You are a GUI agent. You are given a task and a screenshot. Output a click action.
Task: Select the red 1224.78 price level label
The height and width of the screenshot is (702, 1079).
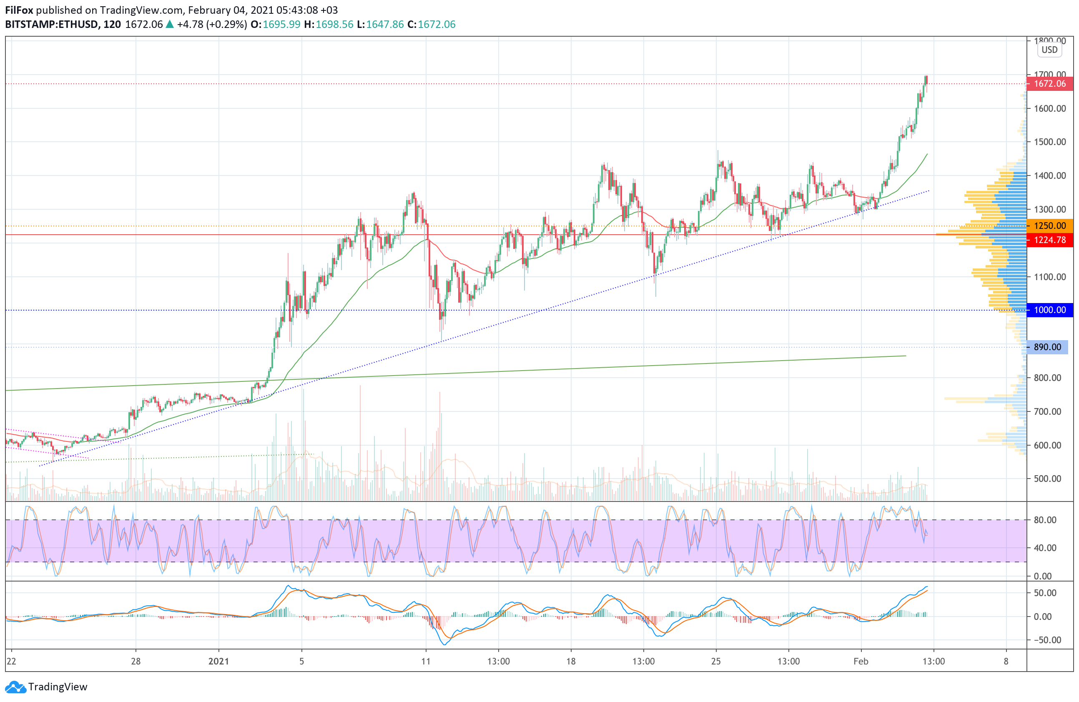[1049, 240]
